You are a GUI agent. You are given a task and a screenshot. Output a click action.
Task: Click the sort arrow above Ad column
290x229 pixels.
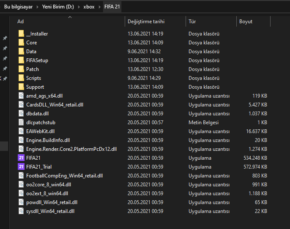coord(70,17)
